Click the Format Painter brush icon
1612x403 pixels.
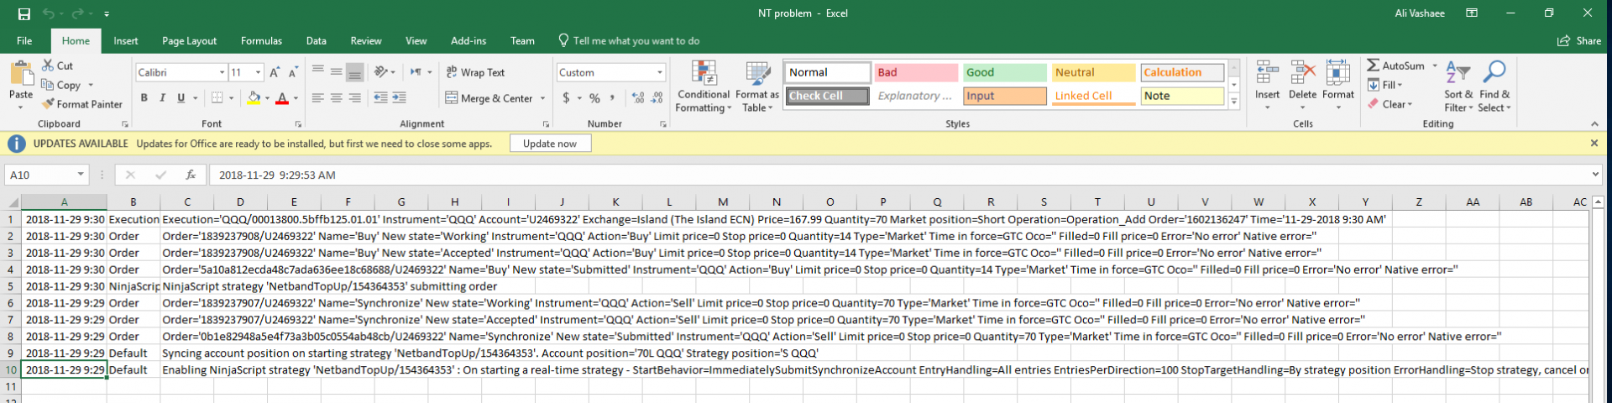click(x=49, y=104)
